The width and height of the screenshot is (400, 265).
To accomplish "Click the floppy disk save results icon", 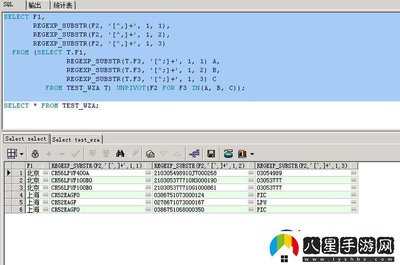I will click(x=211, y=154).
